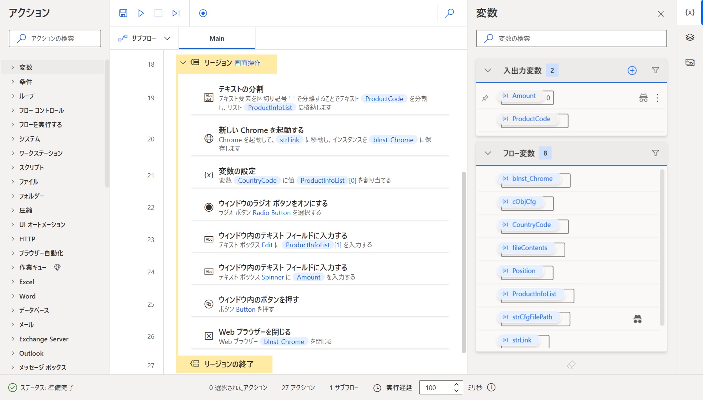The image size is (703, 400).
Task: Toggle sensitive mark on strCfgFilePath variable
Action: point(637,319)
